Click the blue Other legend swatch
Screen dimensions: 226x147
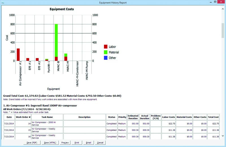coord(106,58)
